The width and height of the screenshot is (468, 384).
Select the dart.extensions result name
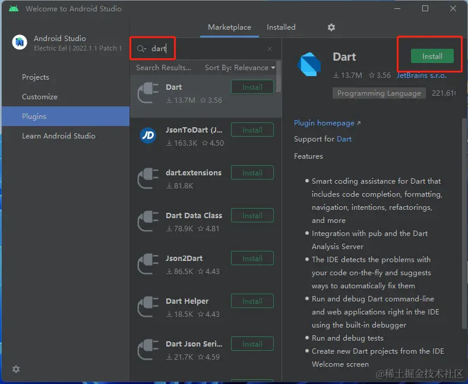tap(194, 173)
